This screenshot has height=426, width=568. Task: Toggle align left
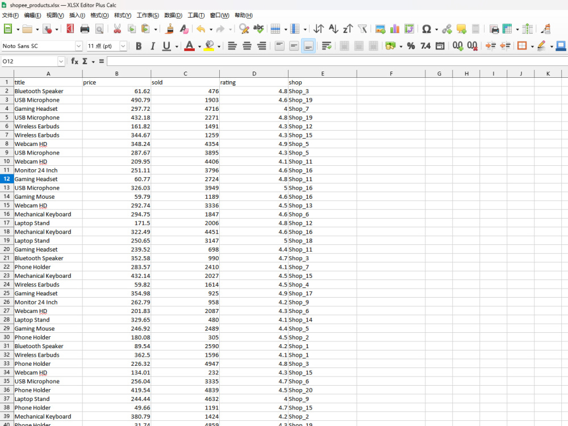(x=232, y=46)
